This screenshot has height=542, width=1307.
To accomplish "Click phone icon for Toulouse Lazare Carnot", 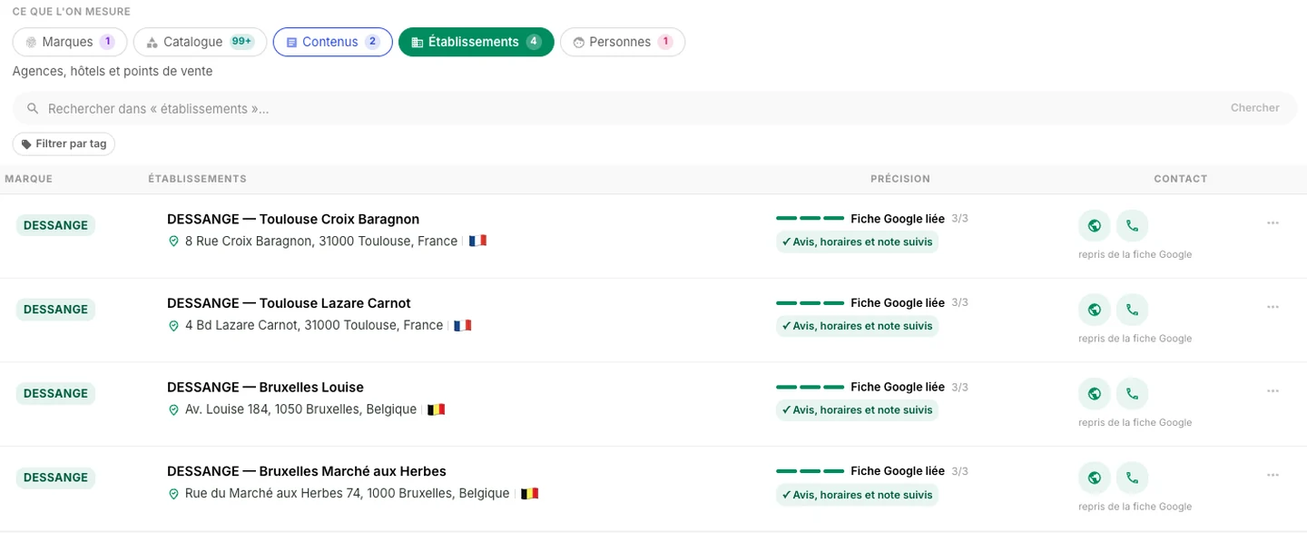I will [x=1132, y=310].
